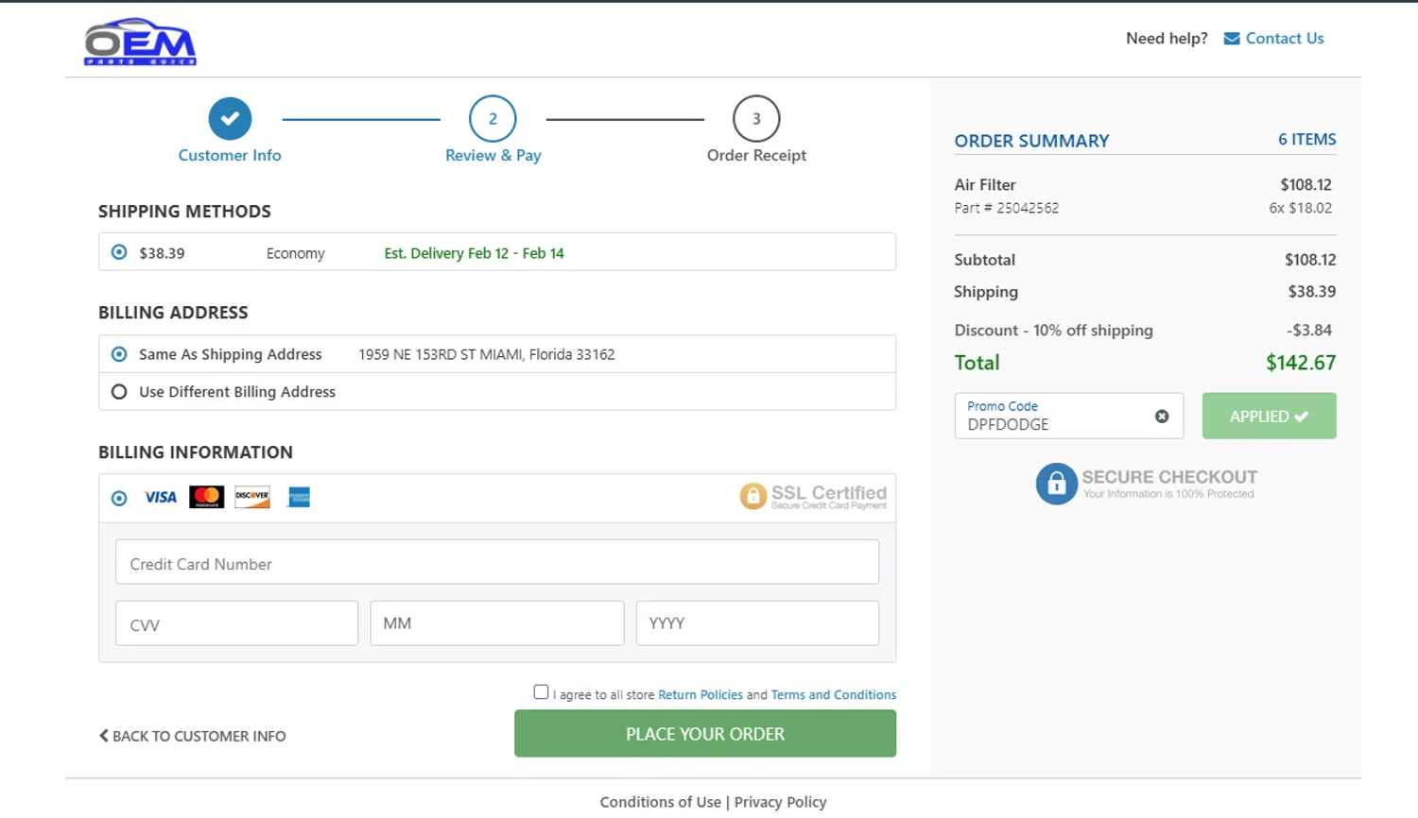The height and width of the screenshot is (818, 1418).
Task: Click the Discover card logo
Action: [x=252, y=497]
